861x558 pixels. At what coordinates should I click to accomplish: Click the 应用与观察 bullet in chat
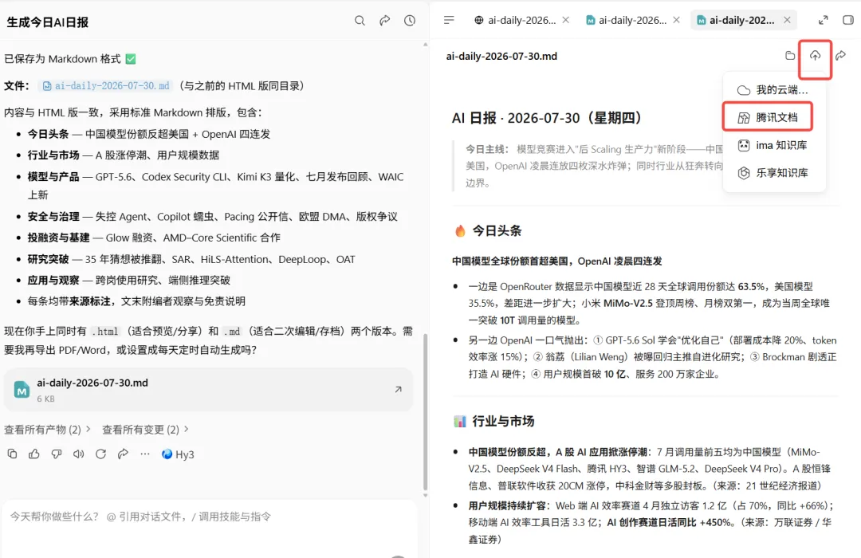(x=128, y=280)
